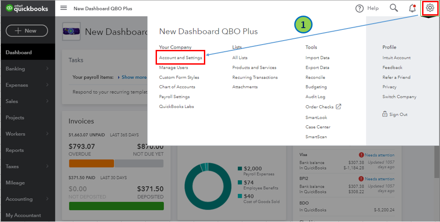Expand the Banking sidebar chevron
Screen dimensions: 440x222
(x=47, y=69)
